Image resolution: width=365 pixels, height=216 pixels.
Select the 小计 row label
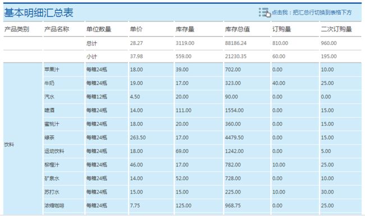click(x=92, y=56)
